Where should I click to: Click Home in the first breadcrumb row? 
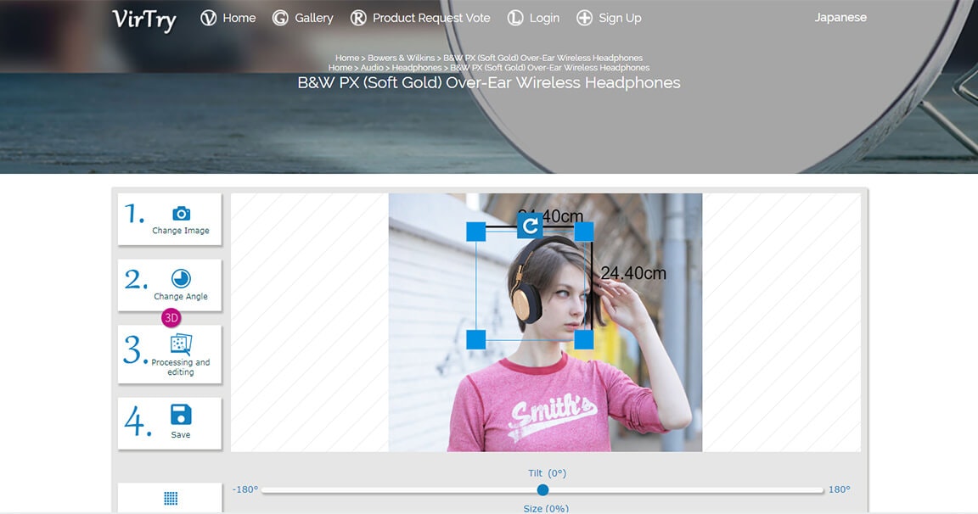[x=346, y=58]
